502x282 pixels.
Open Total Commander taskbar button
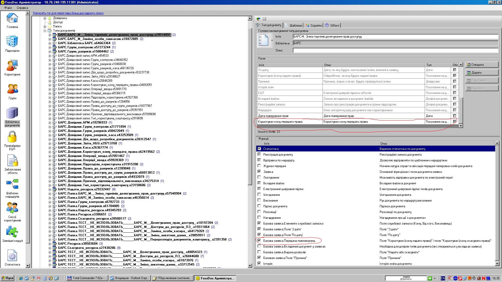(87, 278)
